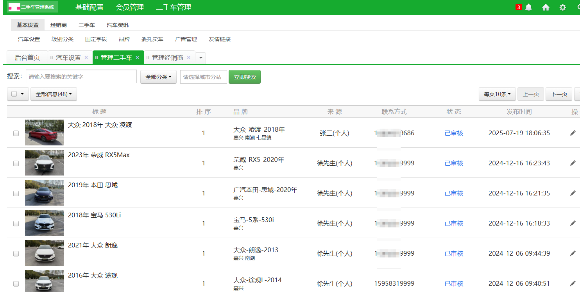Tick checkbox for 本田 思域 row
Viewport: 580px width, 292px height.
point(16,193)
